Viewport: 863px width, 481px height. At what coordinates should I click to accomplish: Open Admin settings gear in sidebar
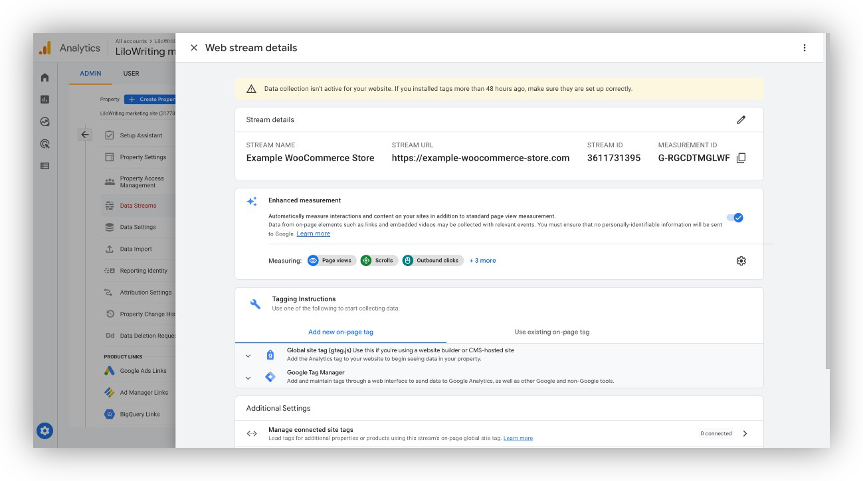45,431
